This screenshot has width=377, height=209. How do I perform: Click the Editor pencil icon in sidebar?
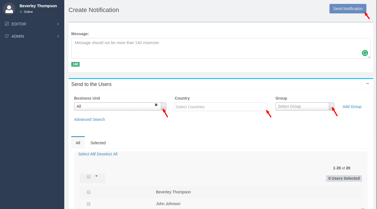[x=7, y=24]
